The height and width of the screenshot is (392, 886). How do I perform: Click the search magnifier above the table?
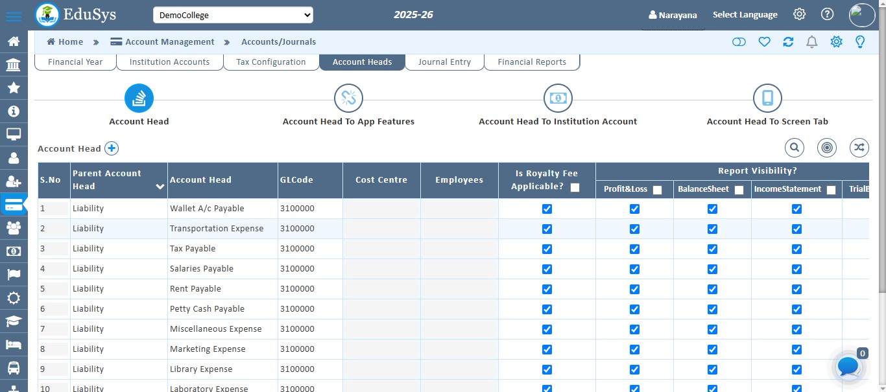(794, 148)
